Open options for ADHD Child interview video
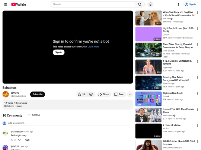This screenshot has height=150, width=201. [x=197, y=141]
